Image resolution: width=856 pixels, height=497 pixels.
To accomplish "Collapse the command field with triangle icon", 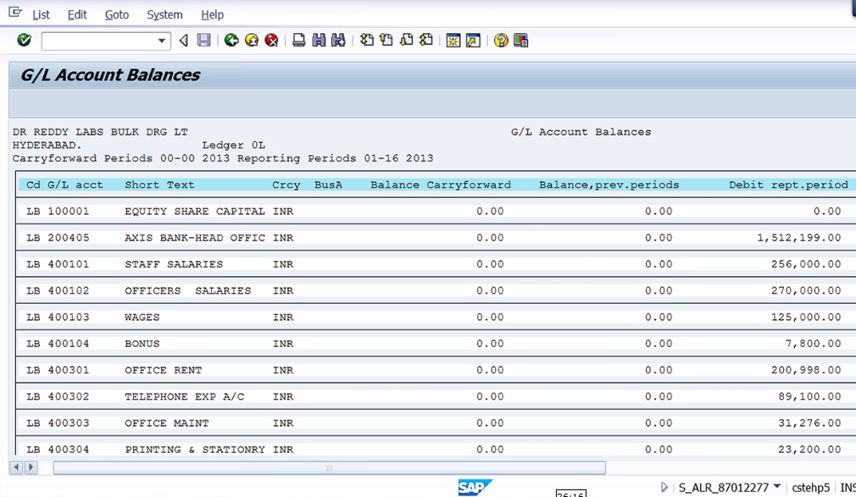I will [x=184, y=41].
